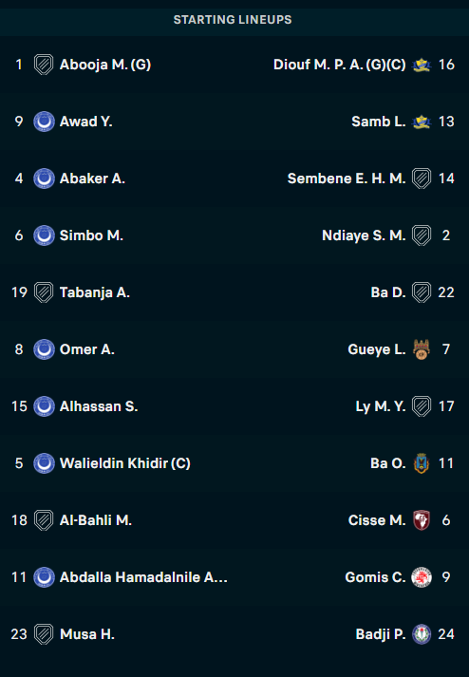The height and width of the screenshot is (677, 469).
Task: Select player Ndiaye S. M.
Action: click(364, 235)
